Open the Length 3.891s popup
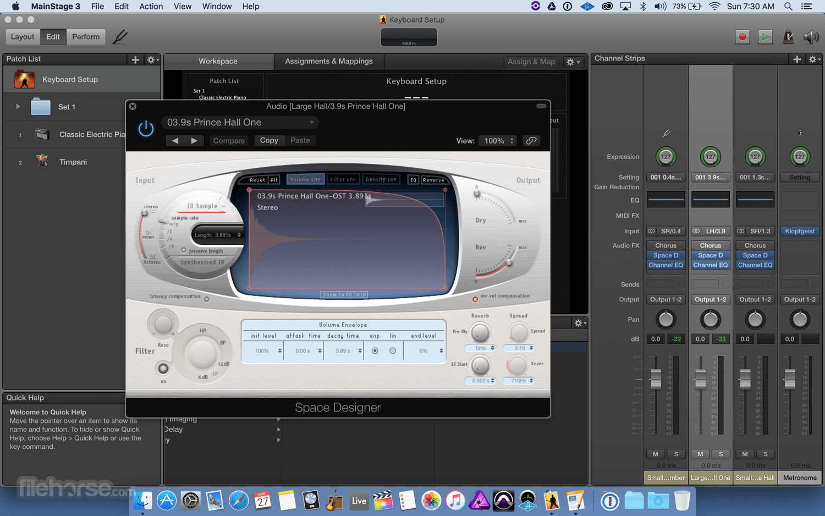 tap(218, 235)
